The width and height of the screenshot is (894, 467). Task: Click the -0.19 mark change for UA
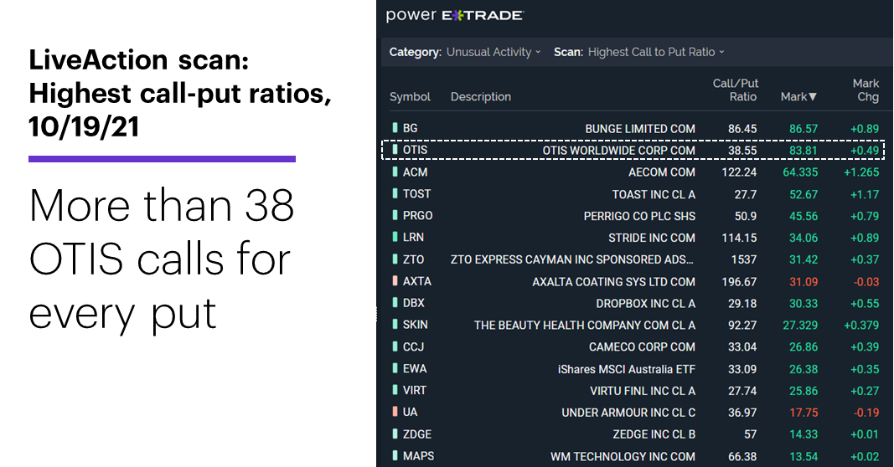tap(866, 413)
